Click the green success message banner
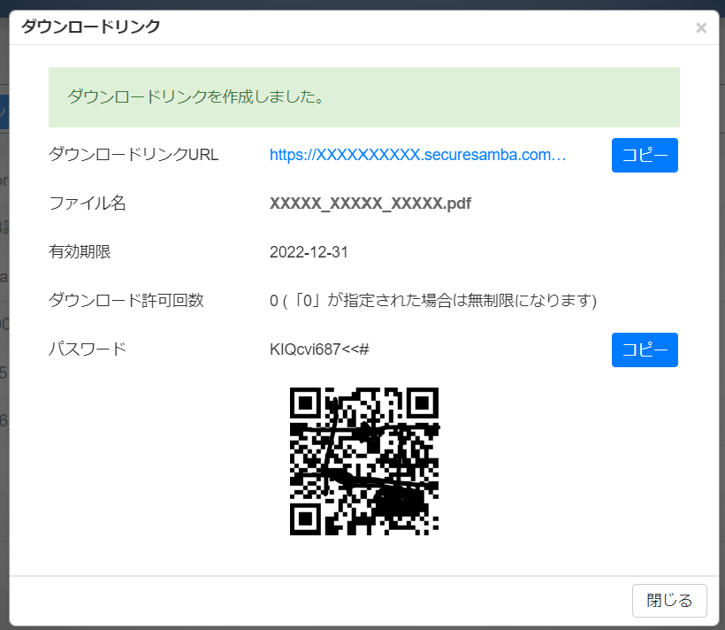 coord(363,97)
